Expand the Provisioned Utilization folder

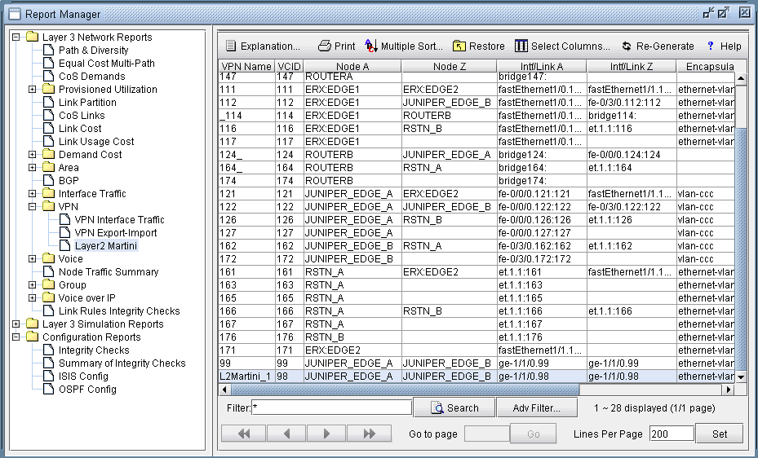[33, 90]
